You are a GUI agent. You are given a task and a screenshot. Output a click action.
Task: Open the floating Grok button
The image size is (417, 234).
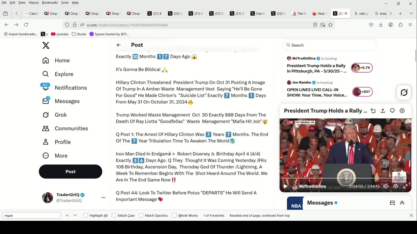coord(404,93)
